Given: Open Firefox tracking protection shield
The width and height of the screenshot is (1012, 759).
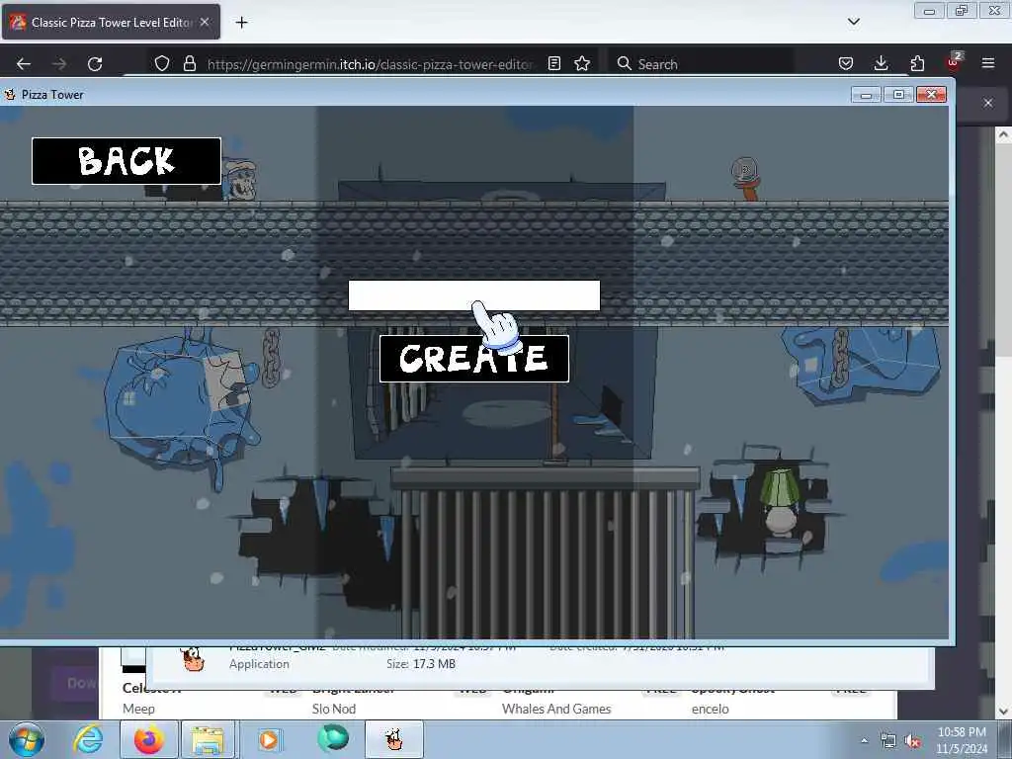Looking at the screenshot, I should pos(162,64).
